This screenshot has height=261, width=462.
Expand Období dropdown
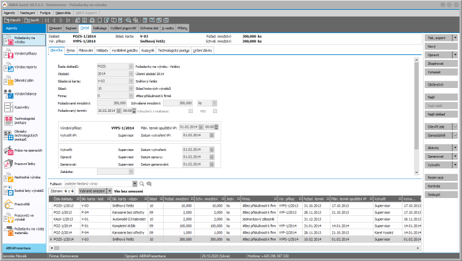pyautogui.click(x=131, y=74)
